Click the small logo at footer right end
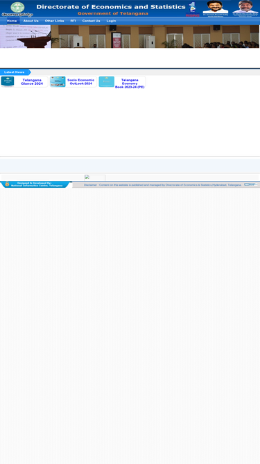This screenshot has height=464, width=260. point(250,184)
